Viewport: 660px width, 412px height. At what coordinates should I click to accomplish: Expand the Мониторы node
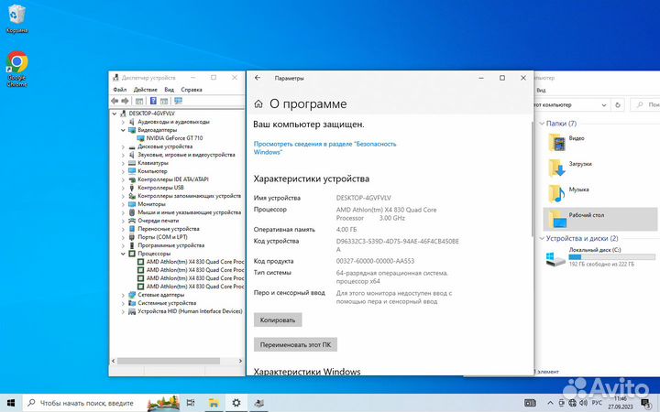coord(123,204)
